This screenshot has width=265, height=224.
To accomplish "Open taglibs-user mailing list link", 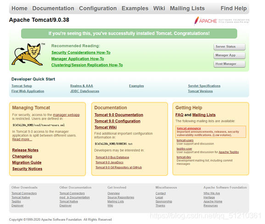I will pyautogui.click(x=184, y=149).
